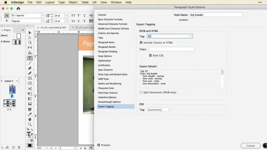267x150 pixels.
Task: Click Underline button in control panel
Action: (x=84, y=15)
